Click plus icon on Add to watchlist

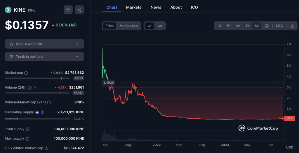(77, 44)
